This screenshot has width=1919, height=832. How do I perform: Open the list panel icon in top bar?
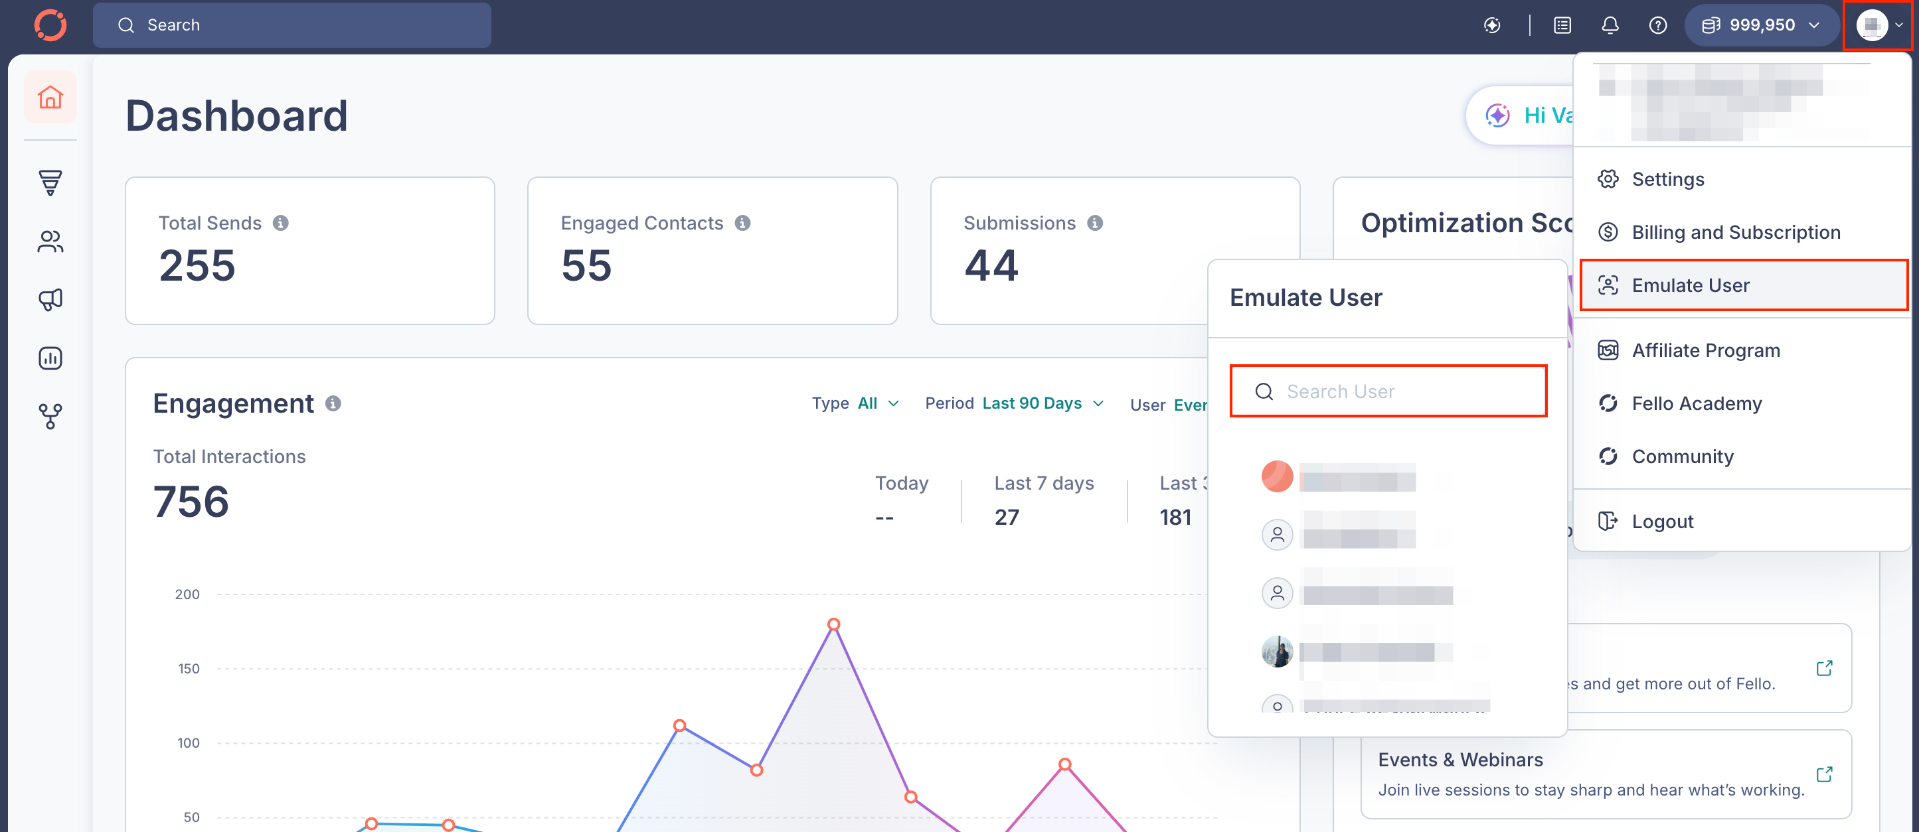[x=1562, y=25]
